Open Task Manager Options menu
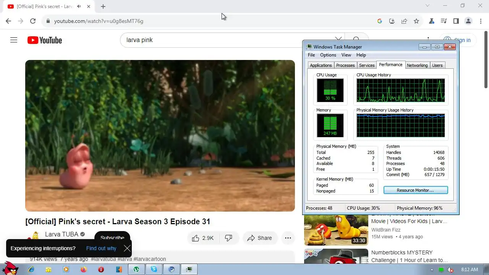 328,55
